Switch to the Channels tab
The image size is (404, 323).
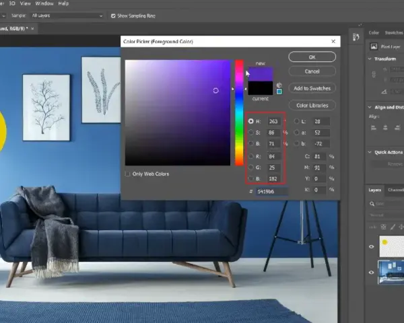(x=396, y=190)
